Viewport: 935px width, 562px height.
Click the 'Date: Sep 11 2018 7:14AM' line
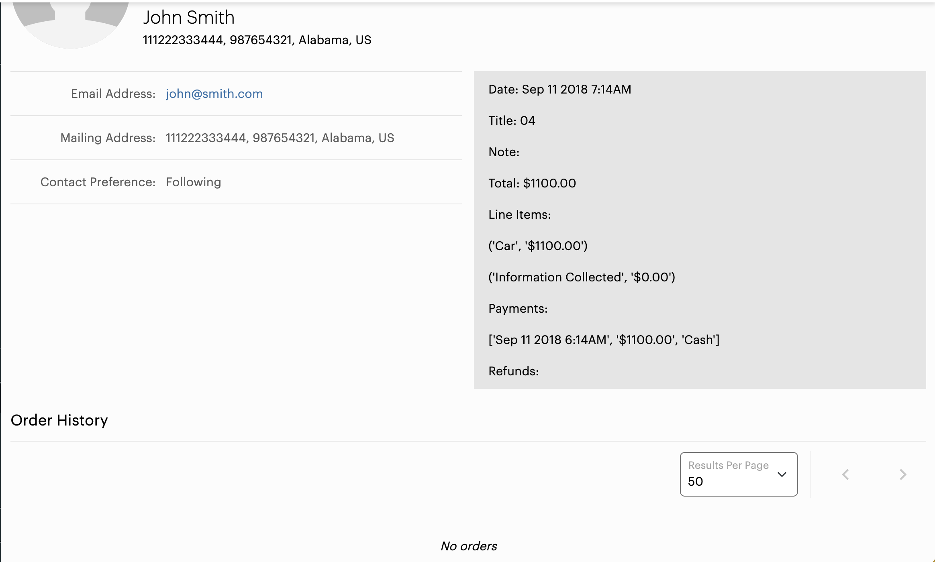tap(560, 89)
